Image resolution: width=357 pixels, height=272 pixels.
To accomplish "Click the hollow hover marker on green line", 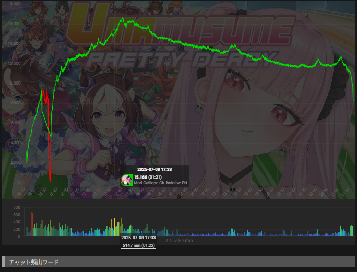I will (x=115, y=32).
